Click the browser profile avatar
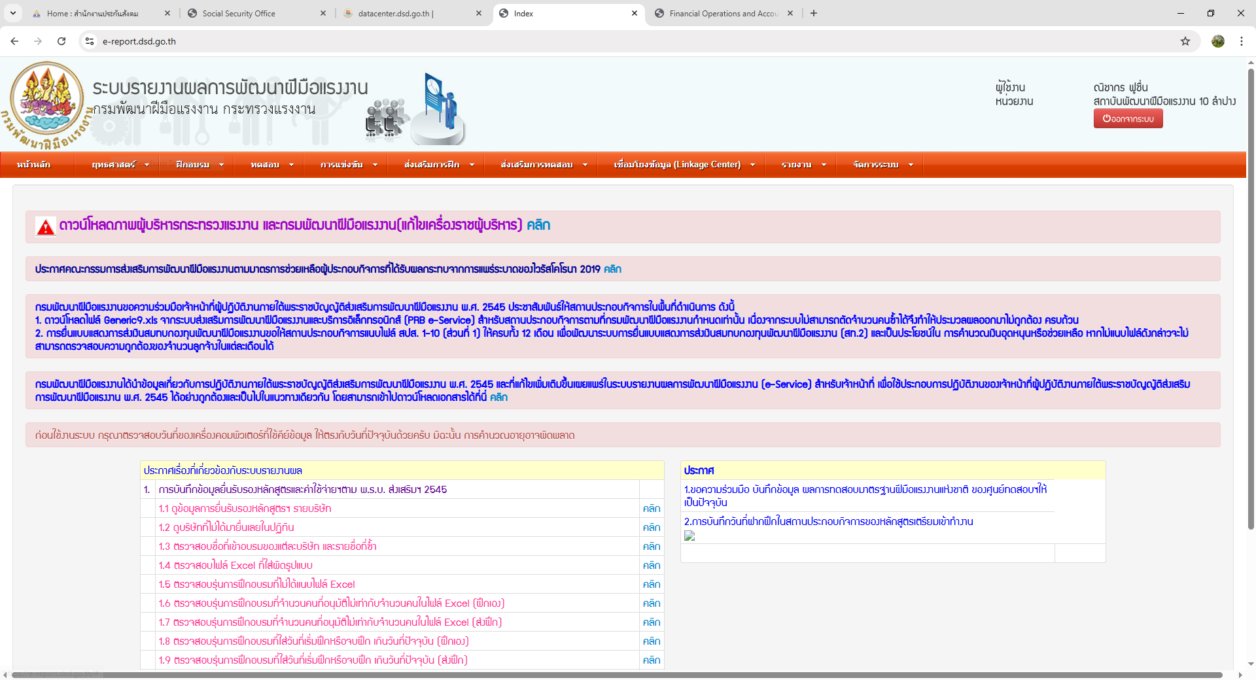Screen dimensions: 1256x680 click(x=1217, y=41)
